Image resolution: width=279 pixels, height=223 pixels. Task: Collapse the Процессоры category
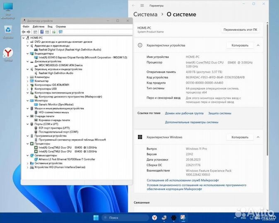[x=27, y=144]
